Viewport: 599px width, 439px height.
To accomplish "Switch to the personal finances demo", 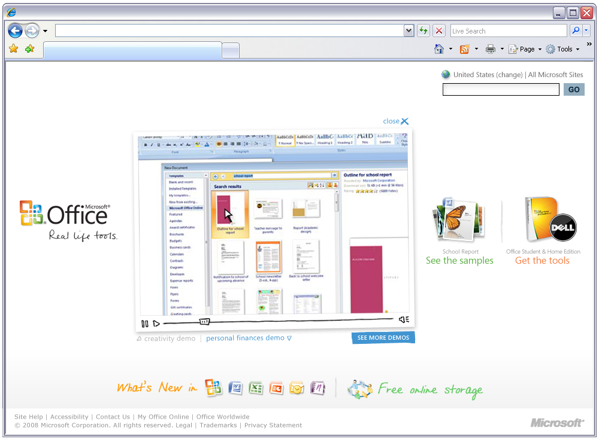I will 249,338.
